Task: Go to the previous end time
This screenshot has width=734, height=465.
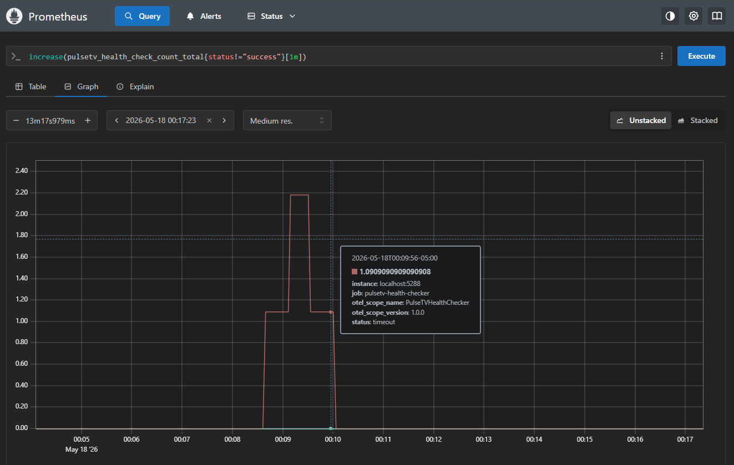Action: [117, 120]
